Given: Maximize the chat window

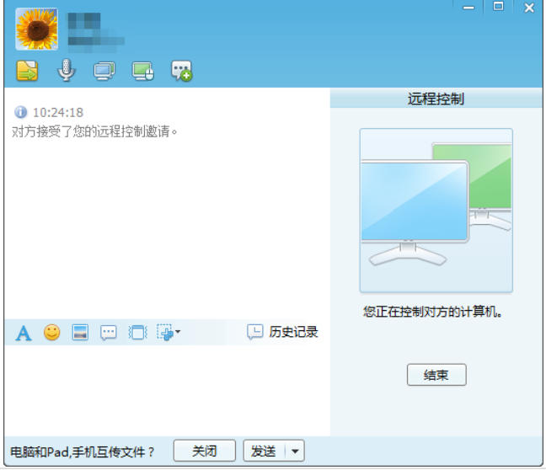Looking at the screenshot, I should click(498, 6).
